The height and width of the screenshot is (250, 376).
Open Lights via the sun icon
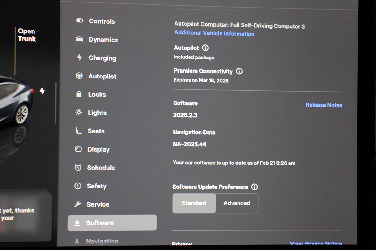pos(79,112)
